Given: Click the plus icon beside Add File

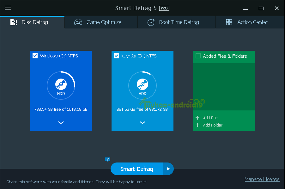Looking at the screenshot, I should [197, 118].
